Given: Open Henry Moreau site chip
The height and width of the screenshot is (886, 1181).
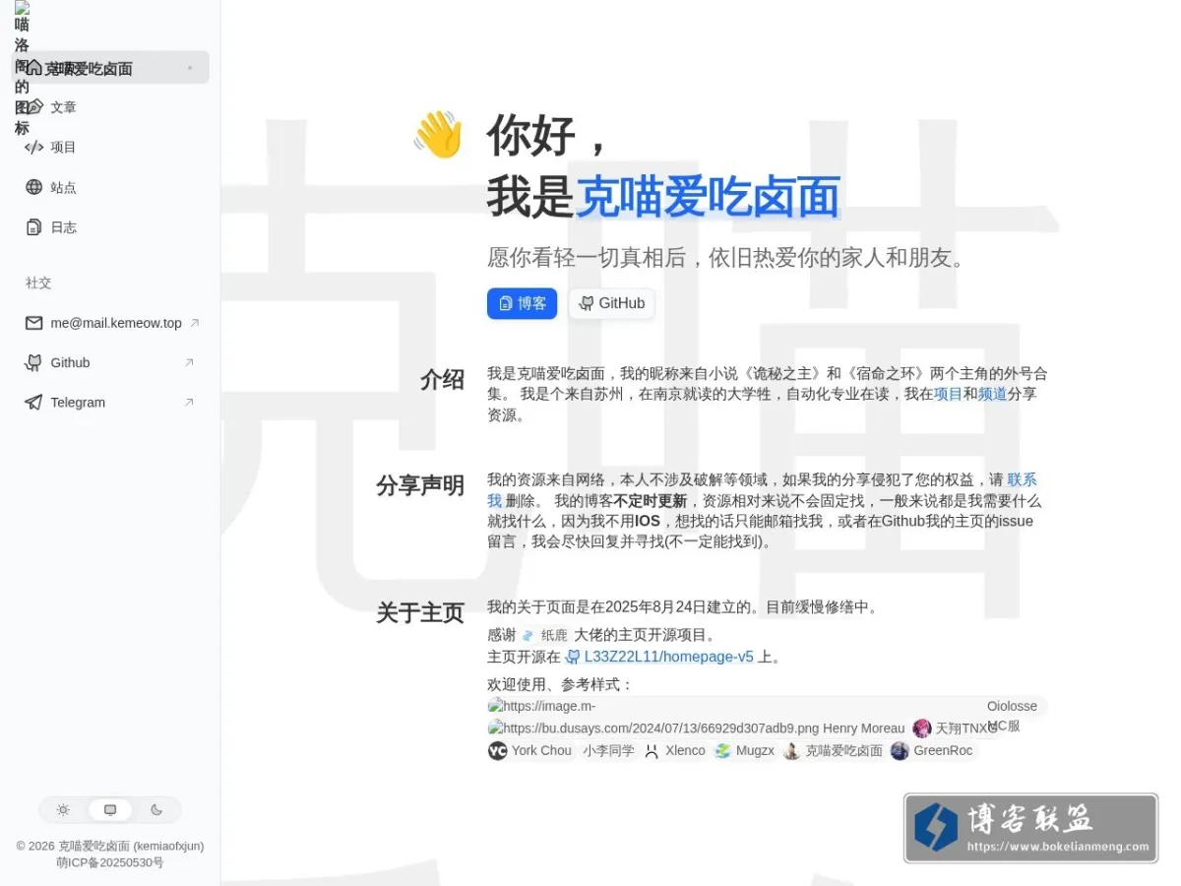Looking at the screenshot, I should point(697,728).
